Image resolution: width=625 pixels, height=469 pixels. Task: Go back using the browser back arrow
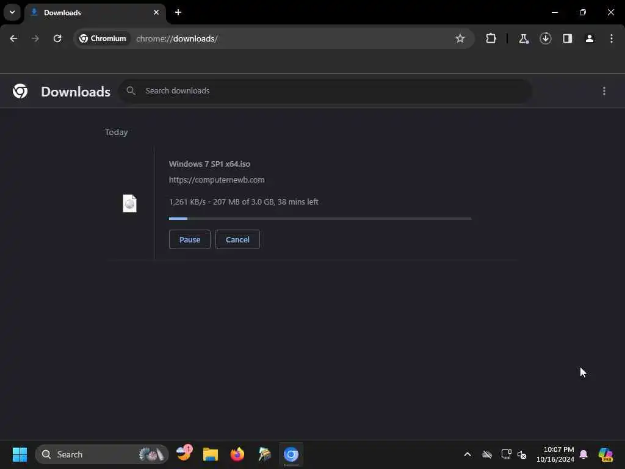(13, 38)
